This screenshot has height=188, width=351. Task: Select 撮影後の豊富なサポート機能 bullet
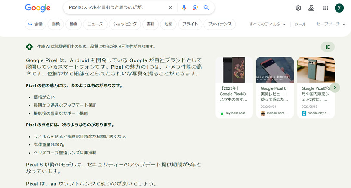(x=61, y=113)
